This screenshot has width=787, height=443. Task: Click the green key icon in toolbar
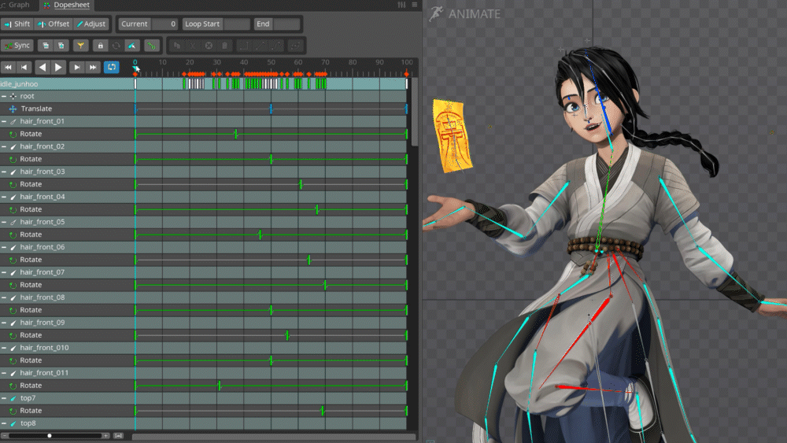[x=152, y=46]
